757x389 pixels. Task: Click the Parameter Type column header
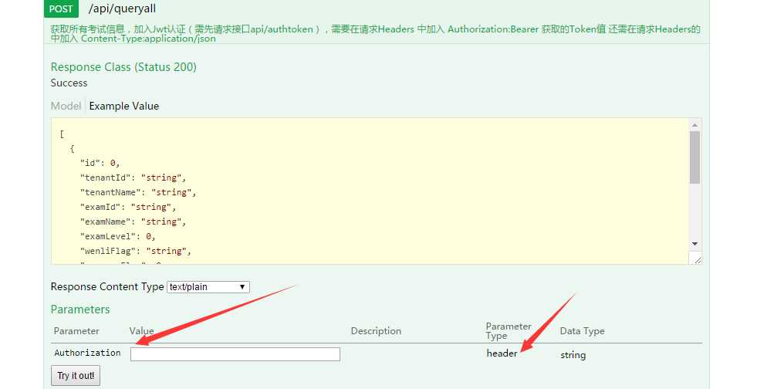(x=509, y=331)
